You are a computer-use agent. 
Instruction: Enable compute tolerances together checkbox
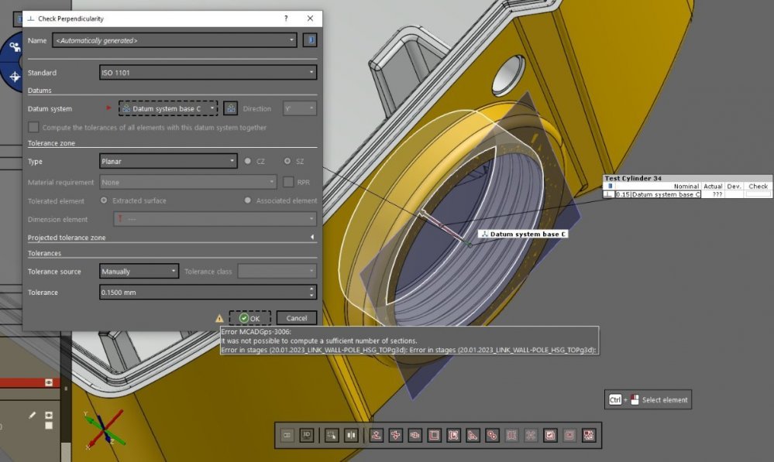pyautogui.click(x=33, y=128)
